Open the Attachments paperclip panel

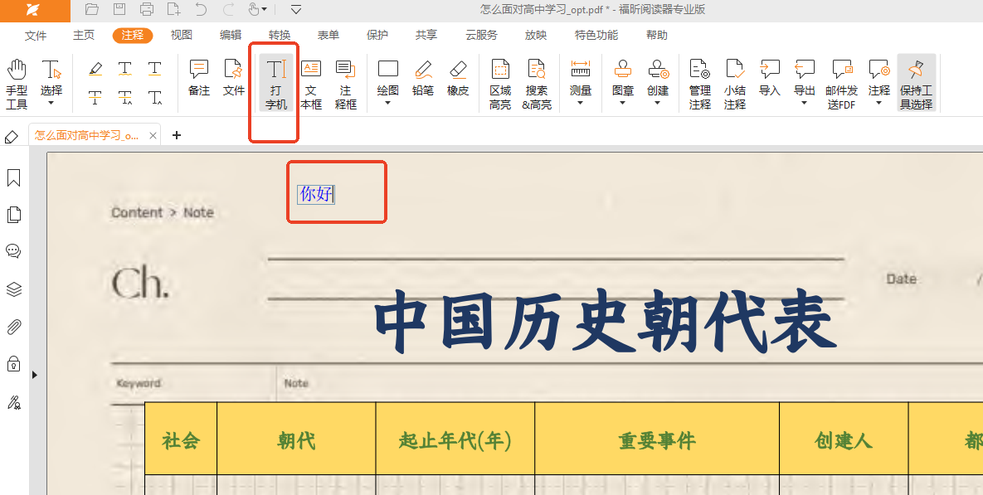tap(14, 327)
